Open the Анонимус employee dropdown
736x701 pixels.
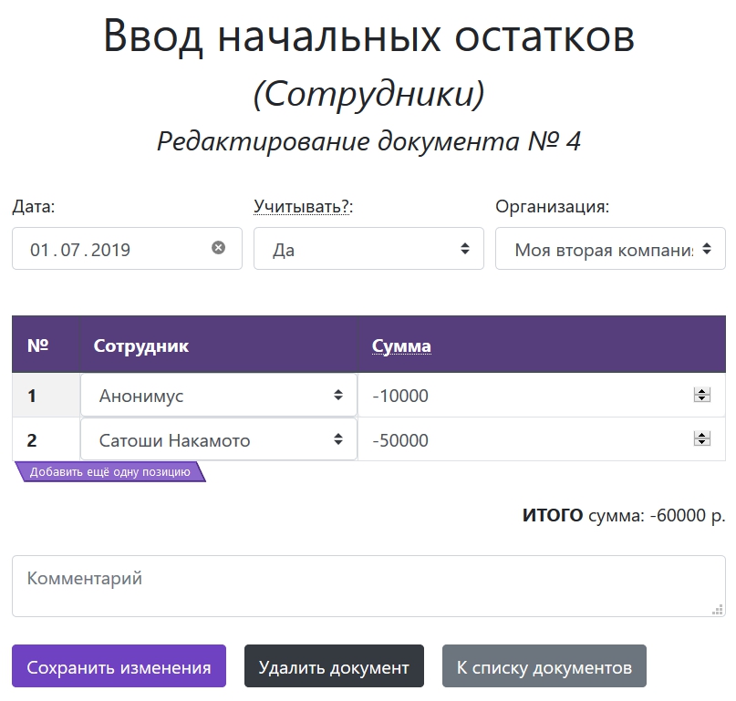pyautogui.click(x=219, y=396)
